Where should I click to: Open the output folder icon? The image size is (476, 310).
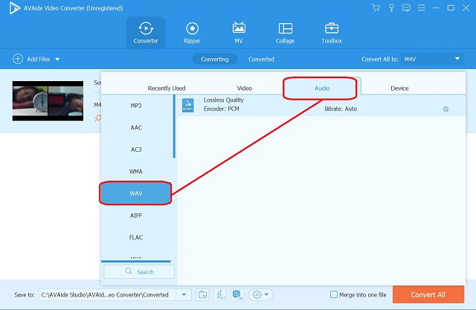202,294
